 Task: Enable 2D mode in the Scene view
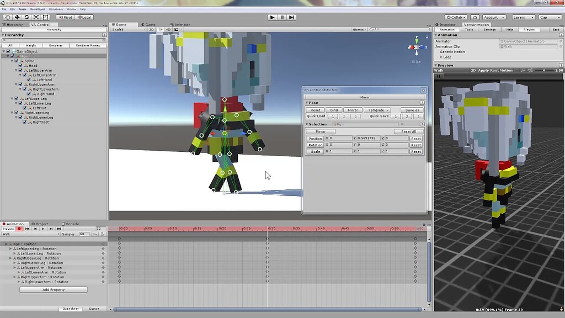point(151,29)
